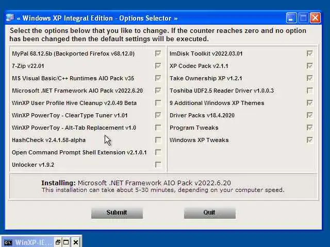Click the Quit button

point(210,213)
